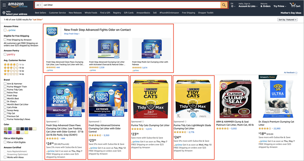The height and width of the screenshot is (161, 304).
Task: Click the star rating of ARM & HAMMER litter
Action: [x=223, y=128]
